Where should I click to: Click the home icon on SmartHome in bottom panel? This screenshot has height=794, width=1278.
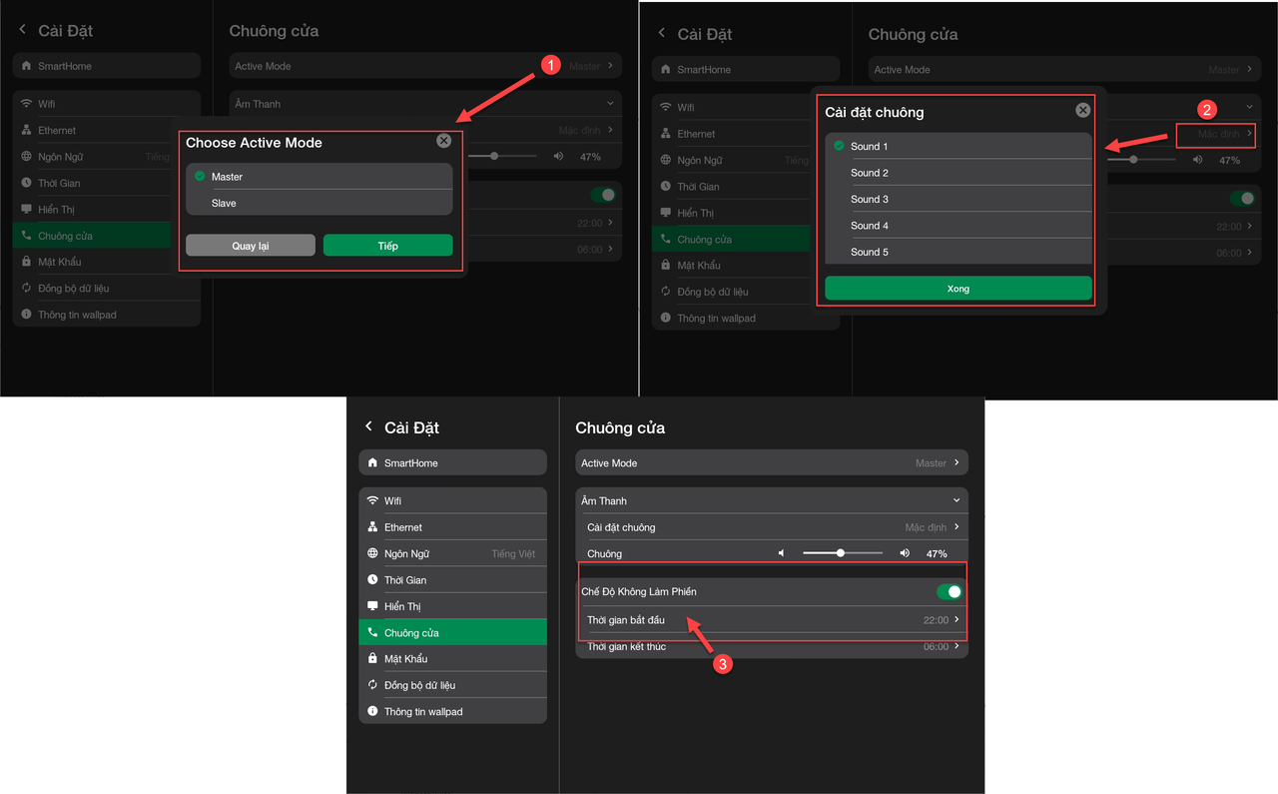372,463
